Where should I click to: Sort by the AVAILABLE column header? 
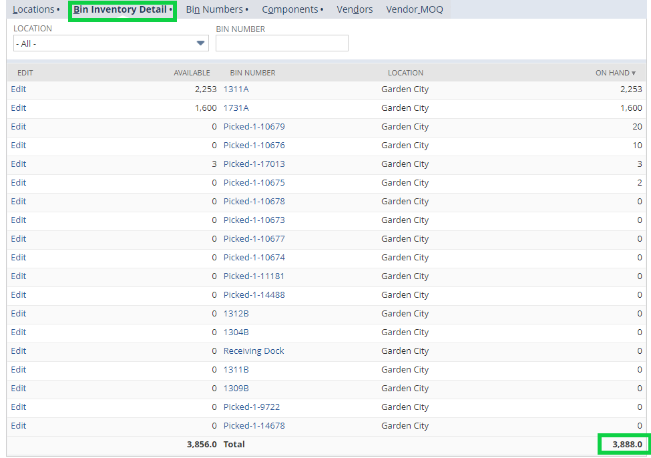click(x=192, y=73)
